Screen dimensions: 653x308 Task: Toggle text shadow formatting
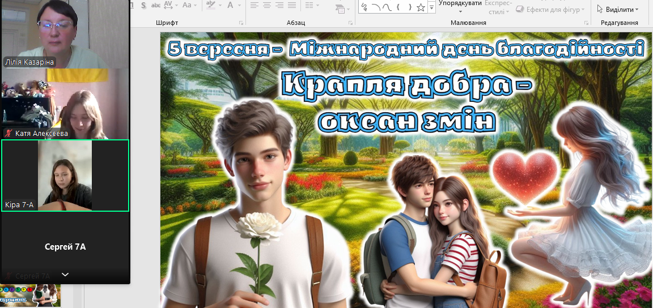tap(143, 5)
